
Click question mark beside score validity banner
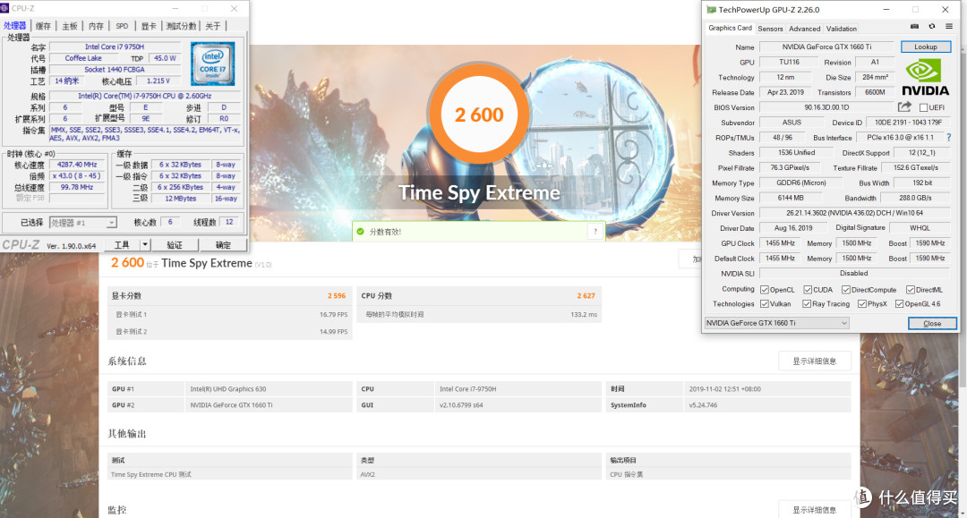[595, 232]
